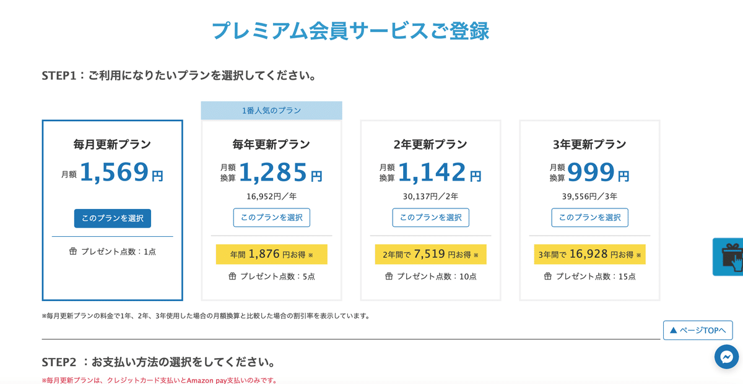743x384 pixels.
Task: Click the プレミアム会員サービスご登録 heading
Action: pyautogui.click(x=350, y=30)
